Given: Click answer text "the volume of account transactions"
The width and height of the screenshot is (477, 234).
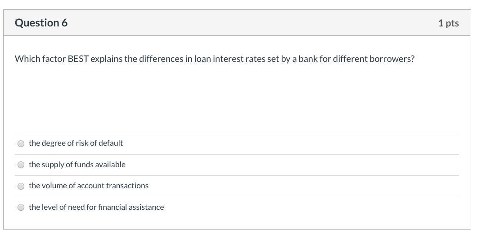Looking at the screenshot, I should tap(89, 186).
